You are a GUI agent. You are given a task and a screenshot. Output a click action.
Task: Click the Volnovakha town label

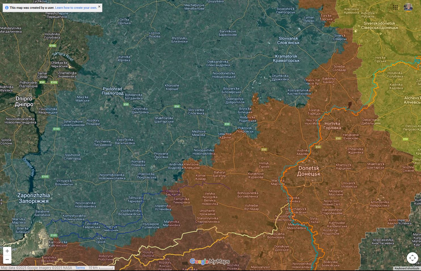[276, 236]
